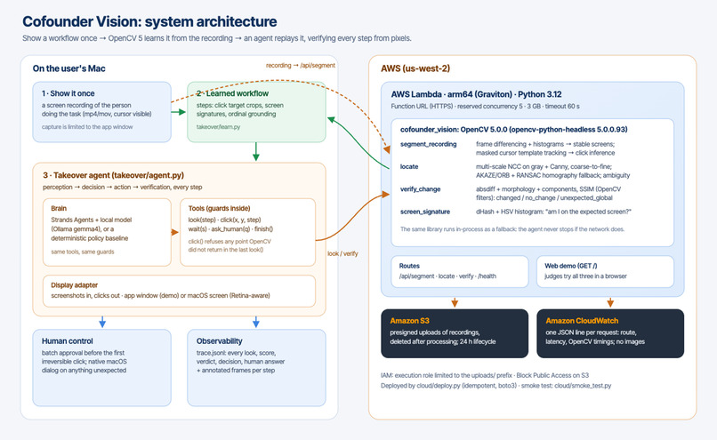
Task: Click the "Observability" heading
Action: [x=219, y=341]
